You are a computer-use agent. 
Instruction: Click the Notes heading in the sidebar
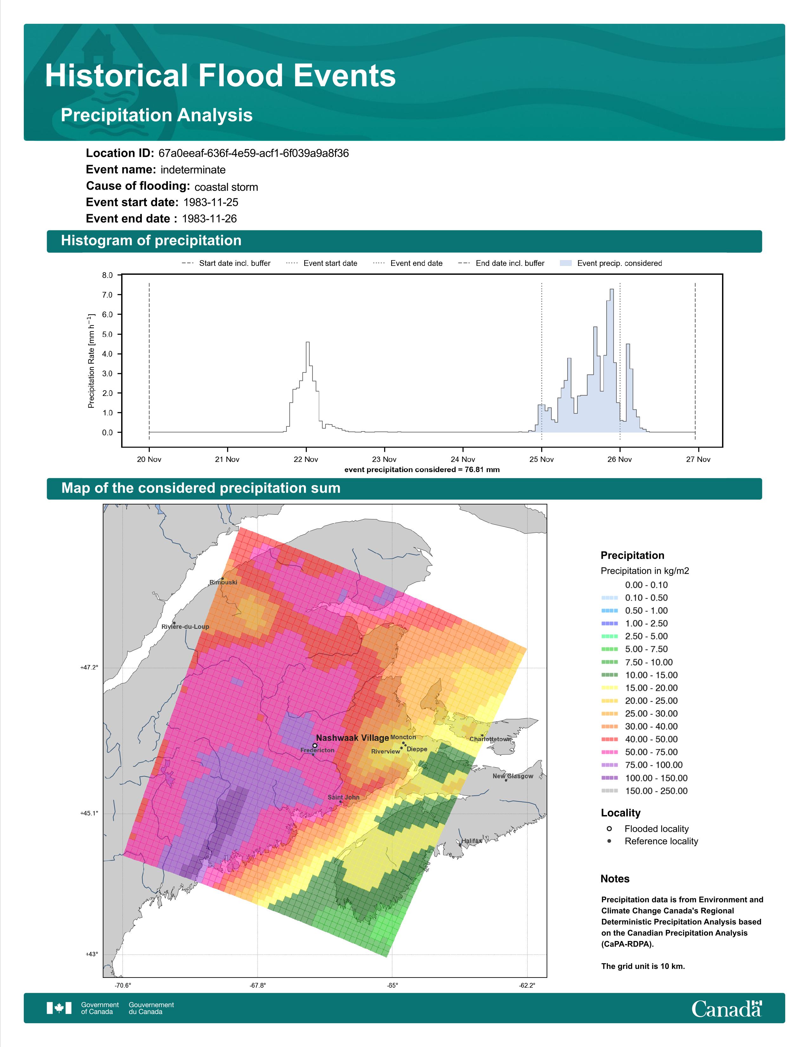(x=615, y=879)
